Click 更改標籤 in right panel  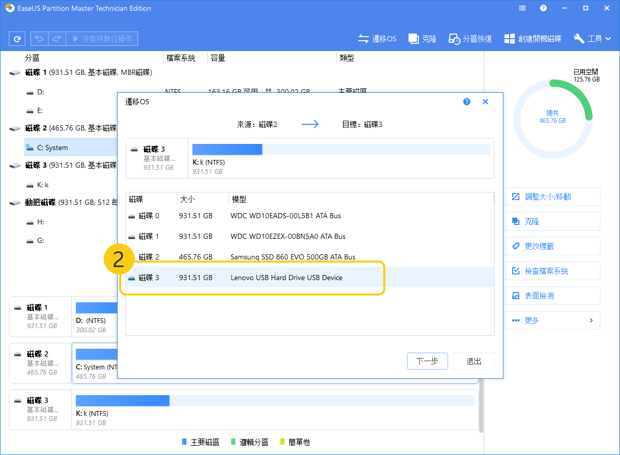pyautogui.click(x=552, y=246)
